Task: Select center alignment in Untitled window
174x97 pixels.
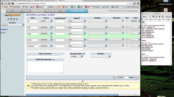Action: pos(157,16)
